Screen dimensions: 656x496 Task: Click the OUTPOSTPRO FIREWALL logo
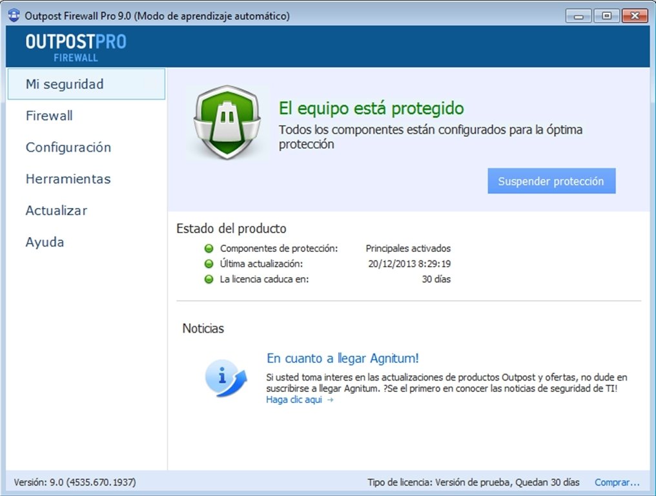[x=76, y=47]
